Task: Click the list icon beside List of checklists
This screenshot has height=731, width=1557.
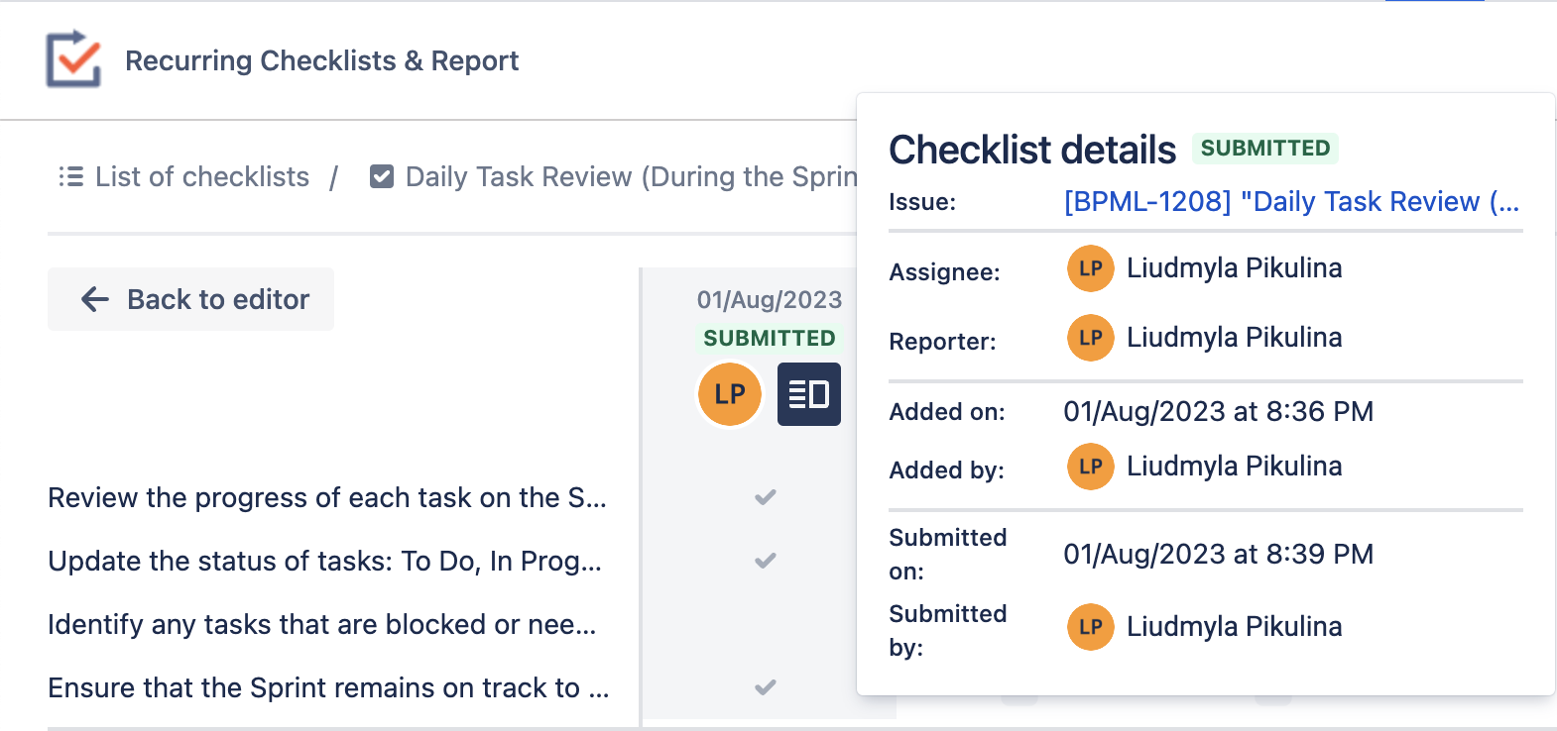Action: pos(70,176)
